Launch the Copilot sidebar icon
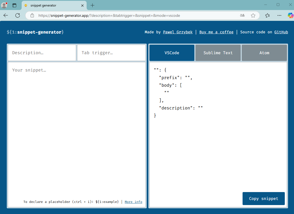This screenshot has height=214, width=294. point(290,15)
